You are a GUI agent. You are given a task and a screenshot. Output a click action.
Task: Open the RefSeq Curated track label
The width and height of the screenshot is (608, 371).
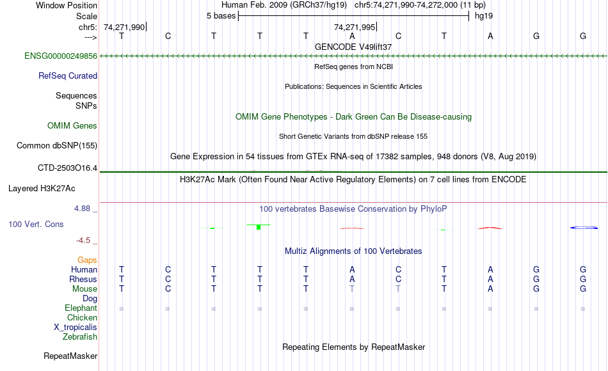pyautogui.click(x=68, y=75)
